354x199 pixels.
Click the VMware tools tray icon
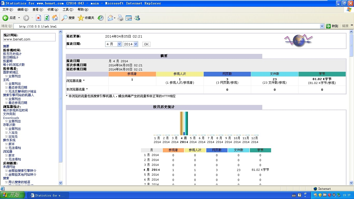[x=325, y=195]
